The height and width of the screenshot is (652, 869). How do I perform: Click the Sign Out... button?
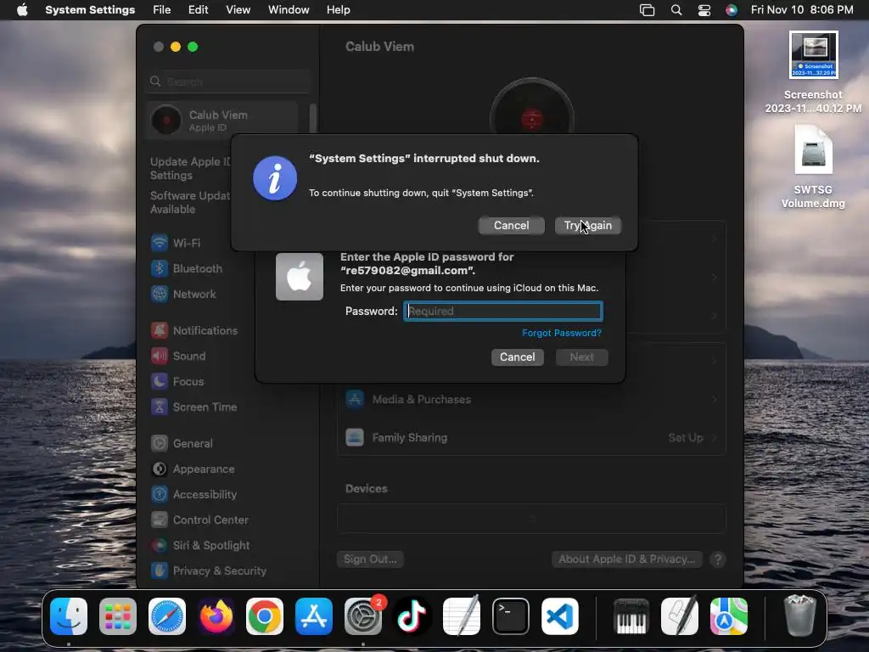coord(370,559)
